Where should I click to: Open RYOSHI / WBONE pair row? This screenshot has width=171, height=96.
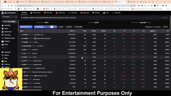coord(94,35)
